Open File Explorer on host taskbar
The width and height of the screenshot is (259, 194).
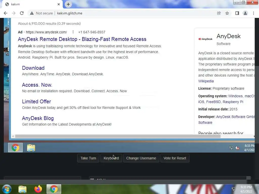point(23,189)
